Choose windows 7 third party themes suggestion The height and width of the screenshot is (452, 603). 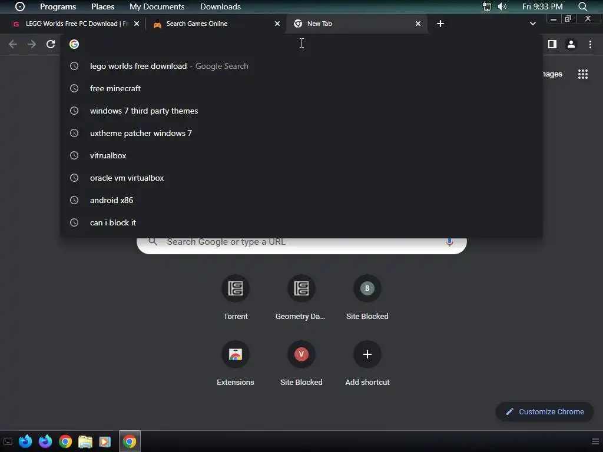pyautogui.click(x=301, y=111)
